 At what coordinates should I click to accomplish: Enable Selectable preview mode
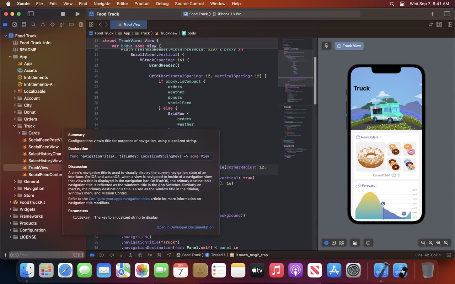(334, 242)
